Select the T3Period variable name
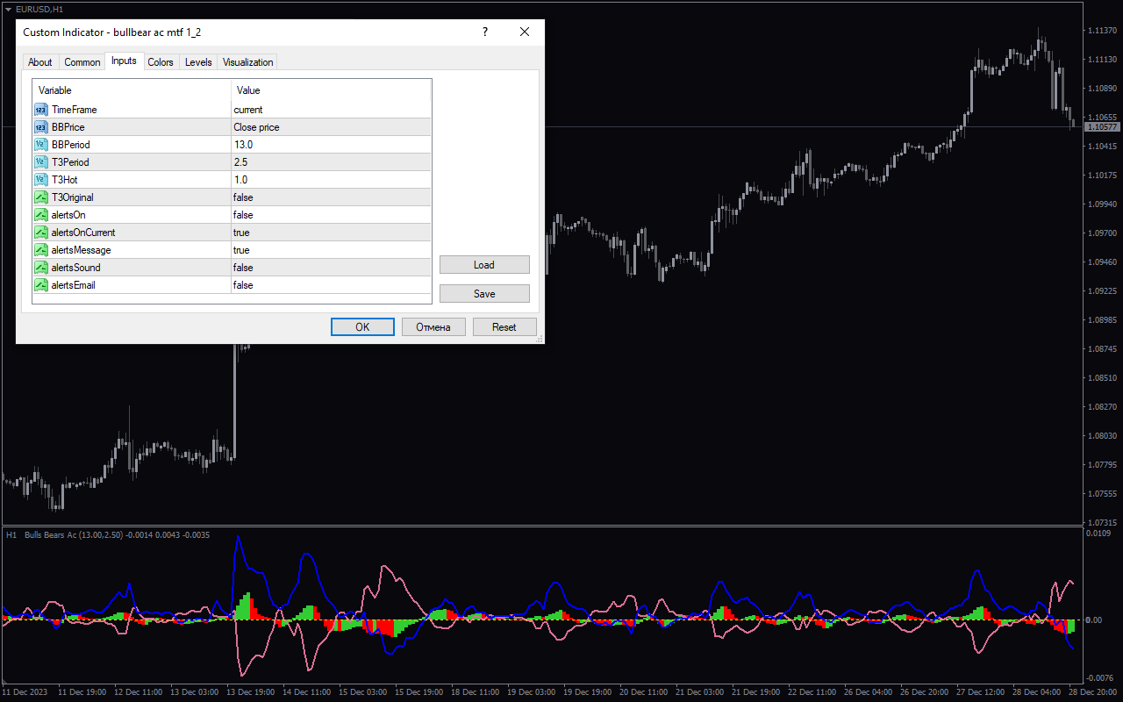 pyautogui.click(x=70, y=162)
